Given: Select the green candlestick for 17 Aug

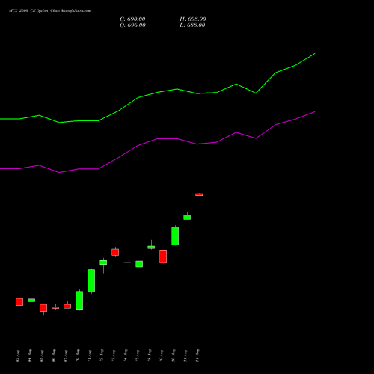Looking at the screenshot, I should pos(139,264).
